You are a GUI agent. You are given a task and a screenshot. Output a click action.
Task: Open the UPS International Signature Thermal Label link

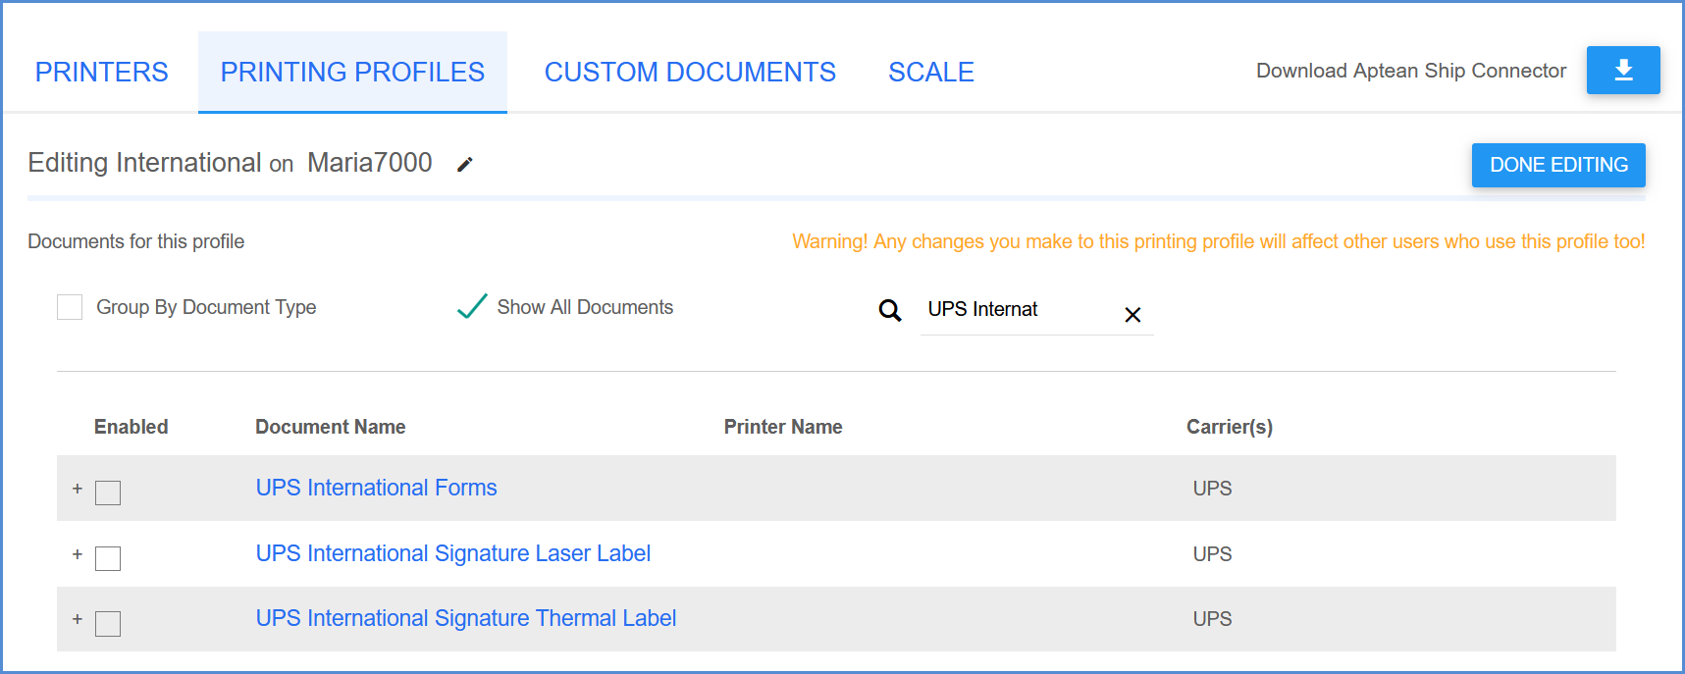(x=465, y=618)
